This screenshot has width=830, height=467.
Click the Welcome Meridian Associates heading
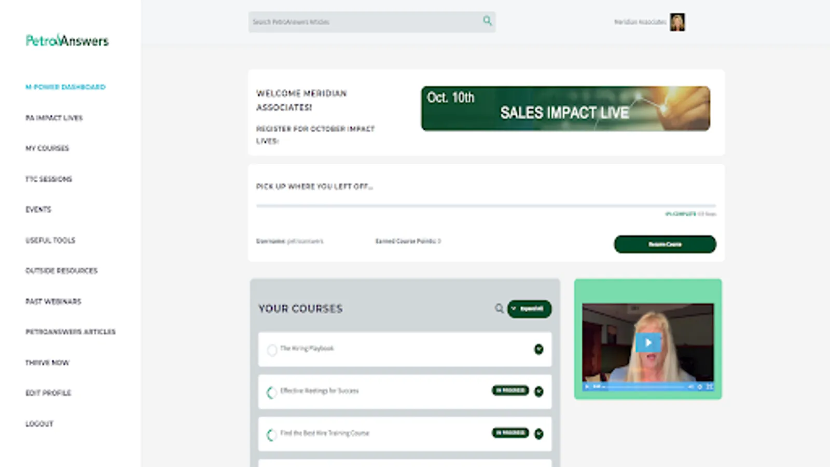[301, 100]
